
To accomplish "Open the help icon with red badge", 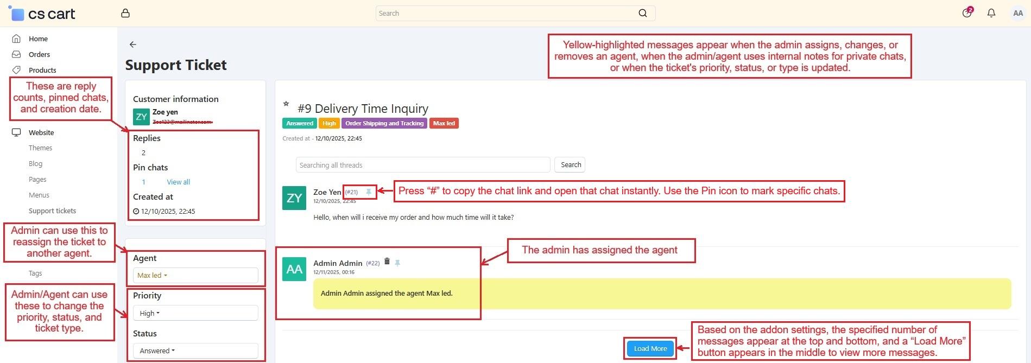I will [x=967, y=13].
